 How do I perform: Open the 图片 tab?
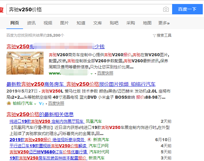point(64,23)
